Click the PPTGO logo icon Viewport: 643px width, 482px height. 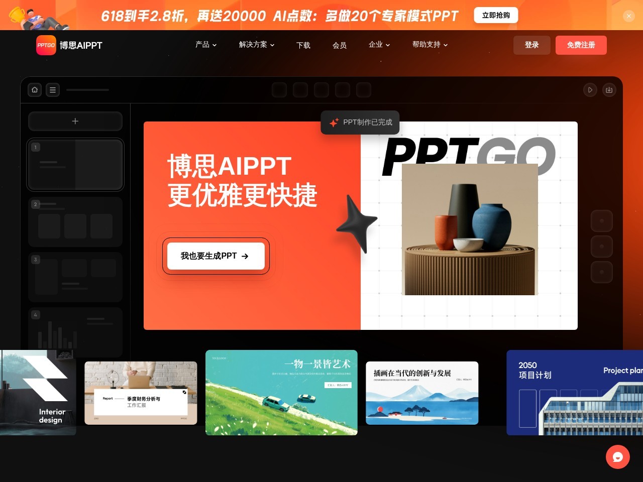coord(46,45)
